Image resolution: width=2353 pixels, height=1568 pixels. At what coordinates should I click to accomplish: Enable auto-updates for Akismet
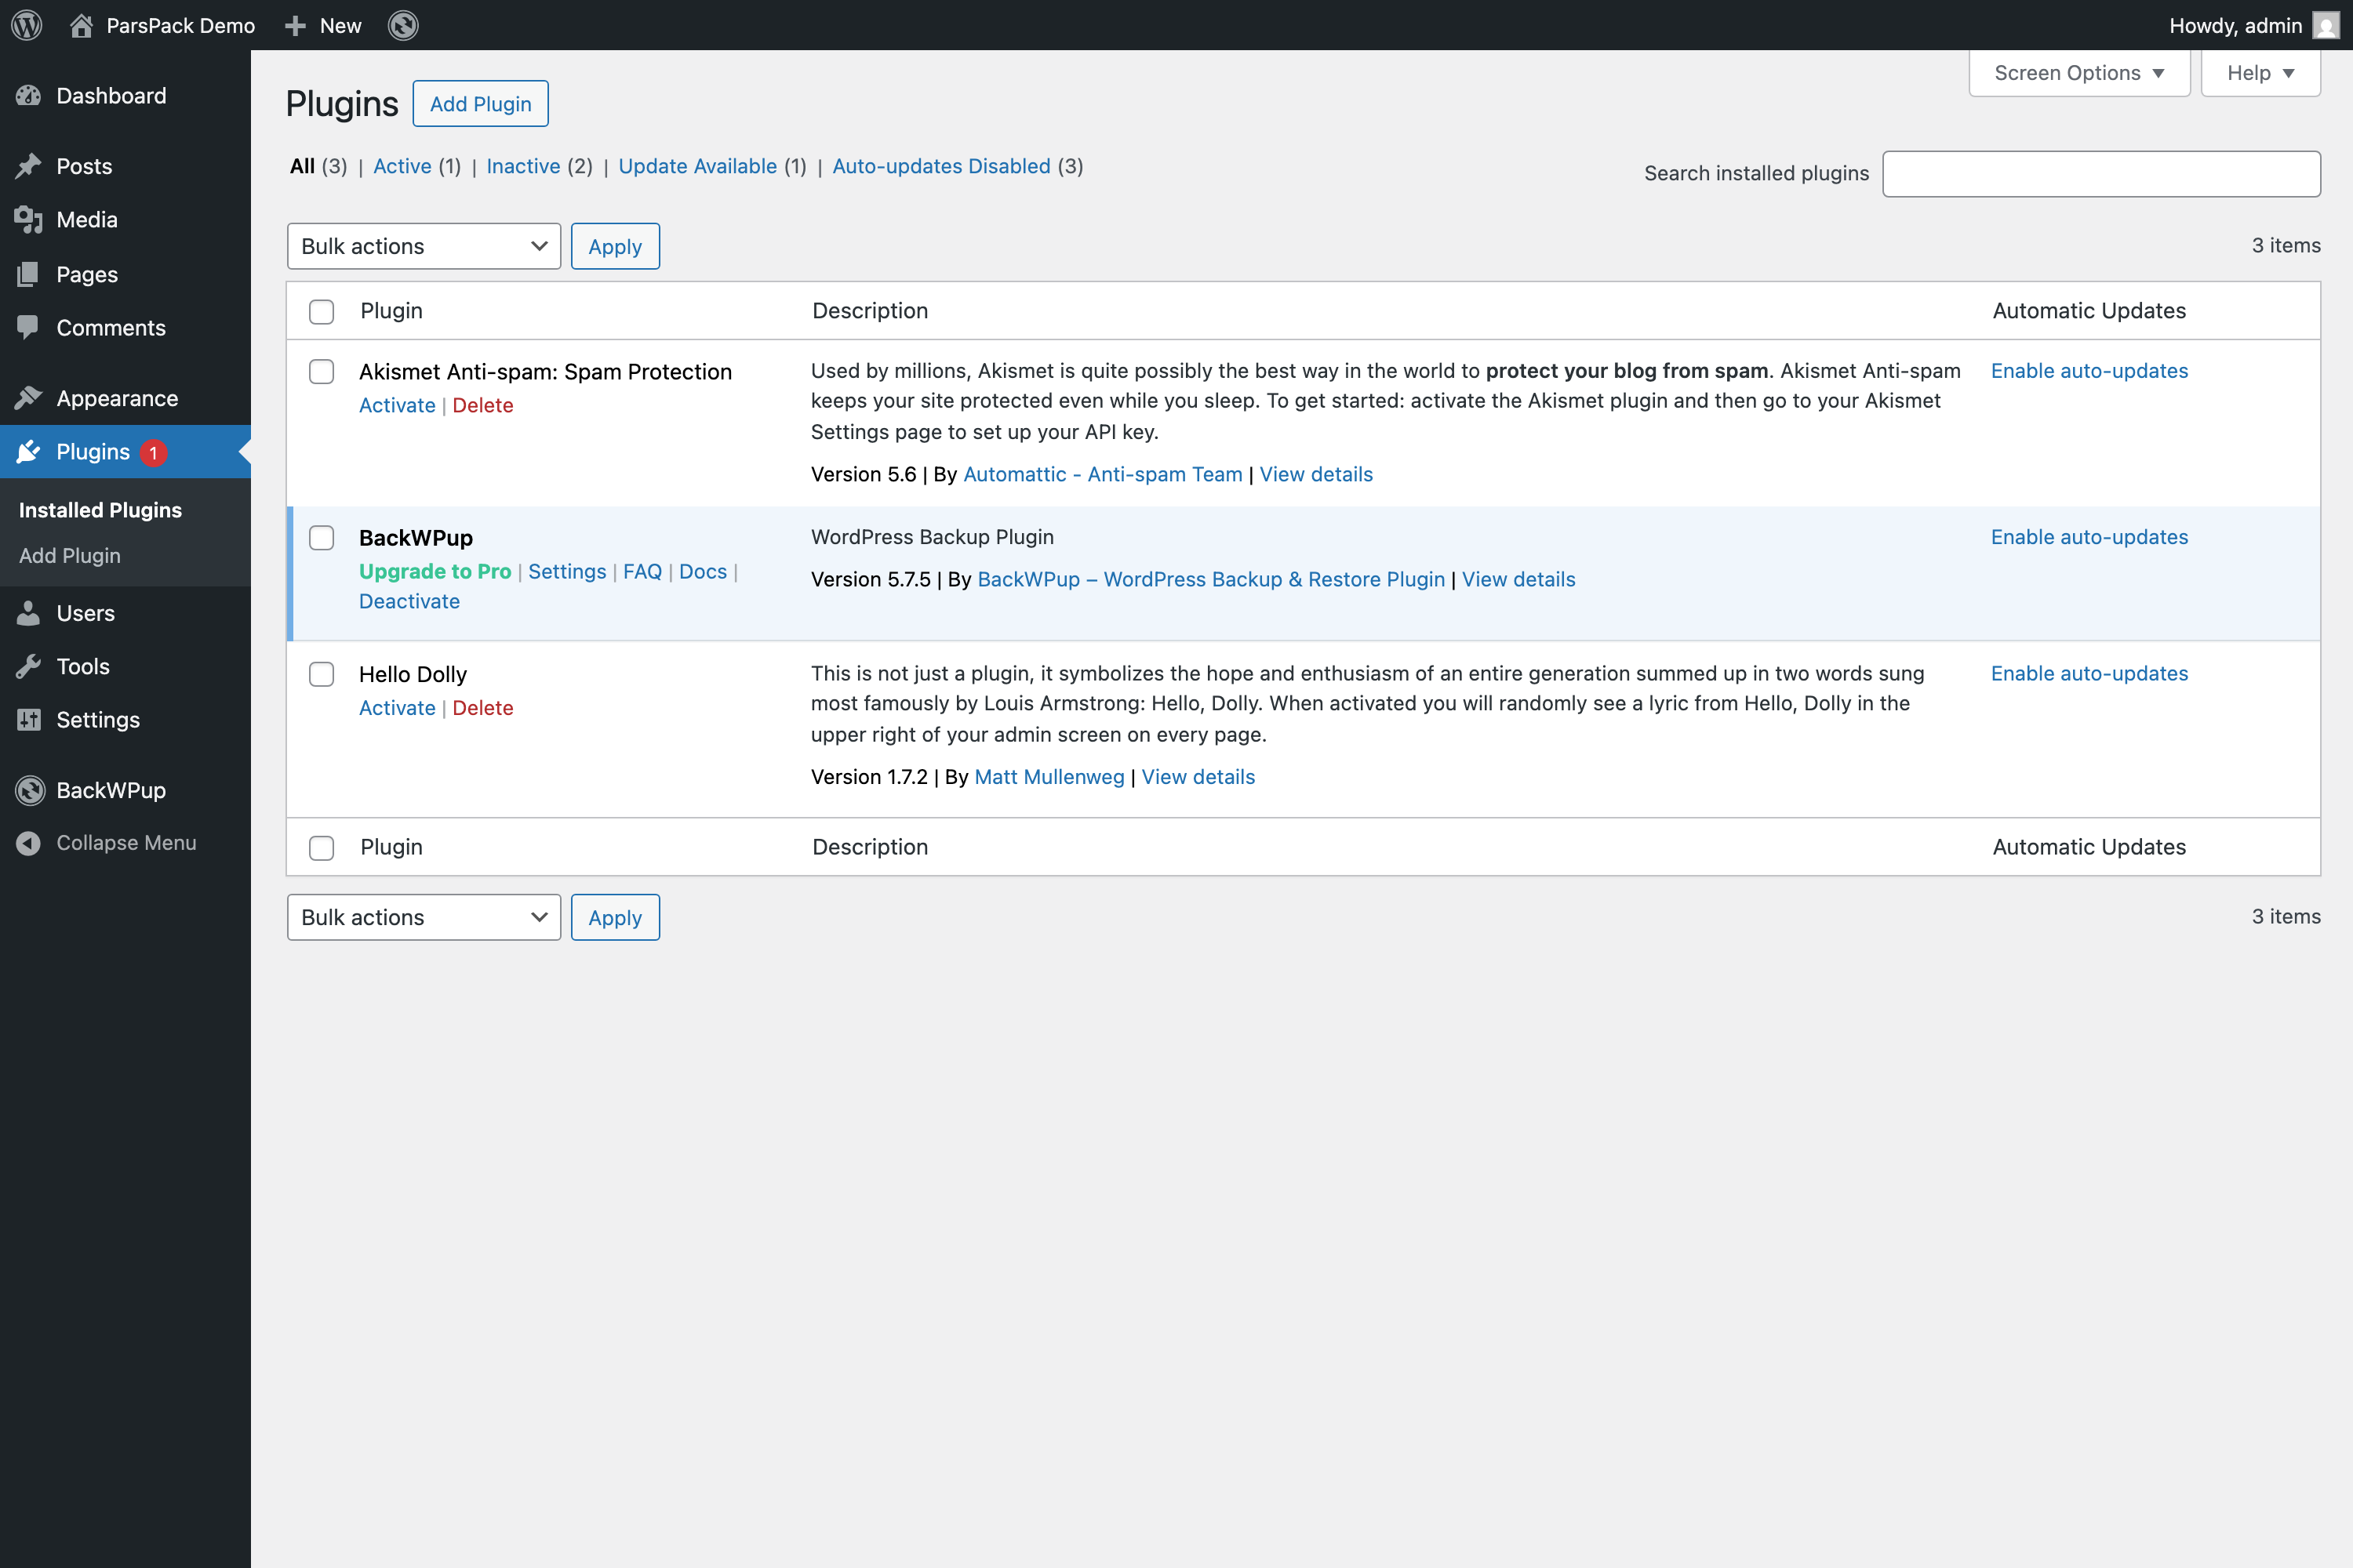pos(2089,371)
